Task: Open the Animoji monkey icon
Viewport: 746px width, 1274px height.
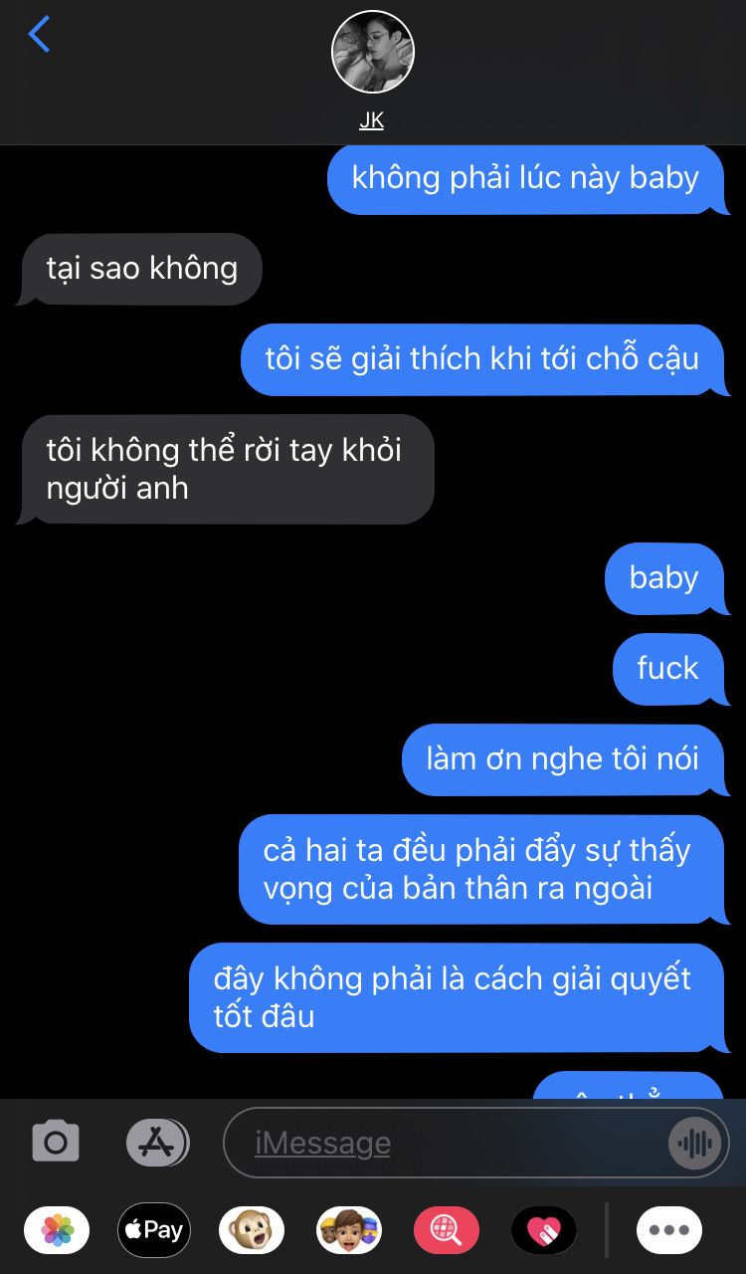Action: tap(251, 1230)
